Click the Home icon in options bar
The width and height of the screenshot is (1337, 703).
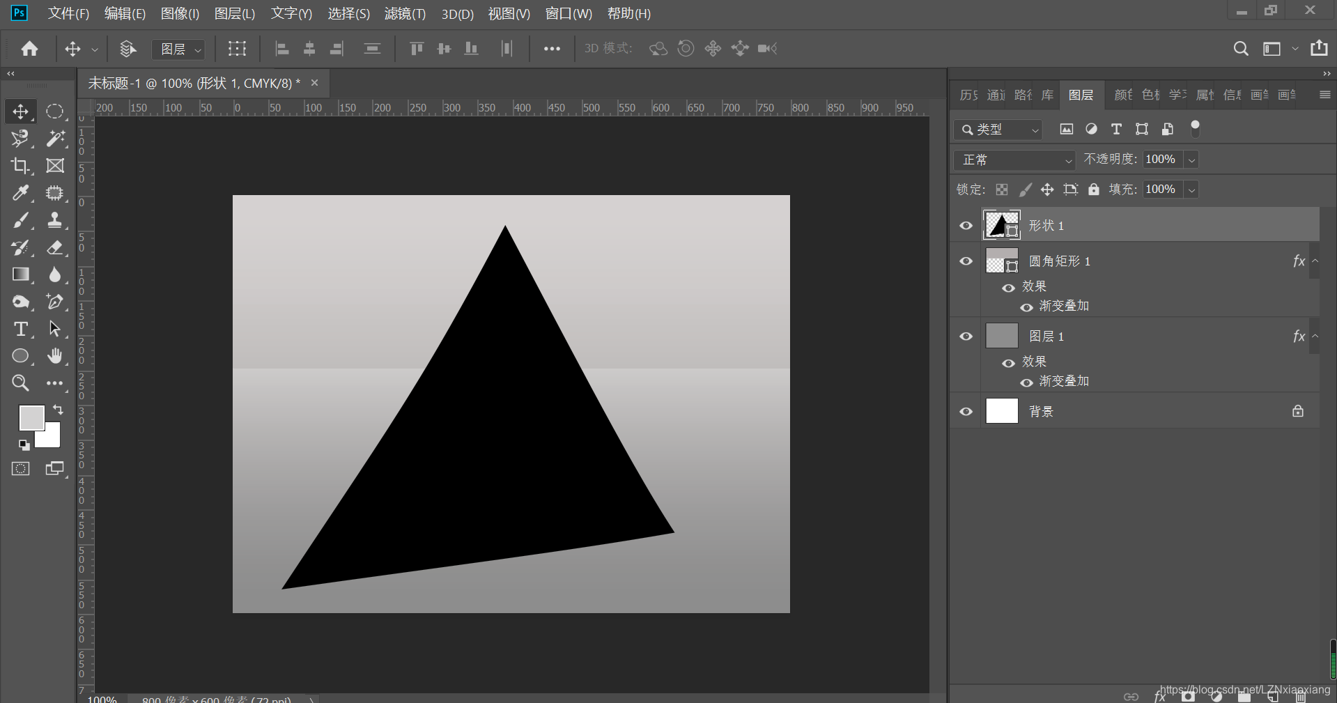click(x=29, y=49)
